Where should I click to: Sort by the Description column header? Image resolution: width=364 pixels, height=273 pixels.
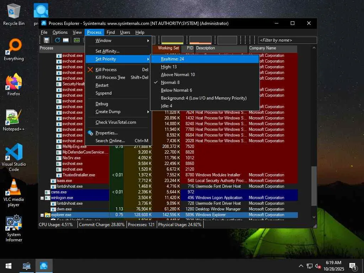[x=221, y=48]
